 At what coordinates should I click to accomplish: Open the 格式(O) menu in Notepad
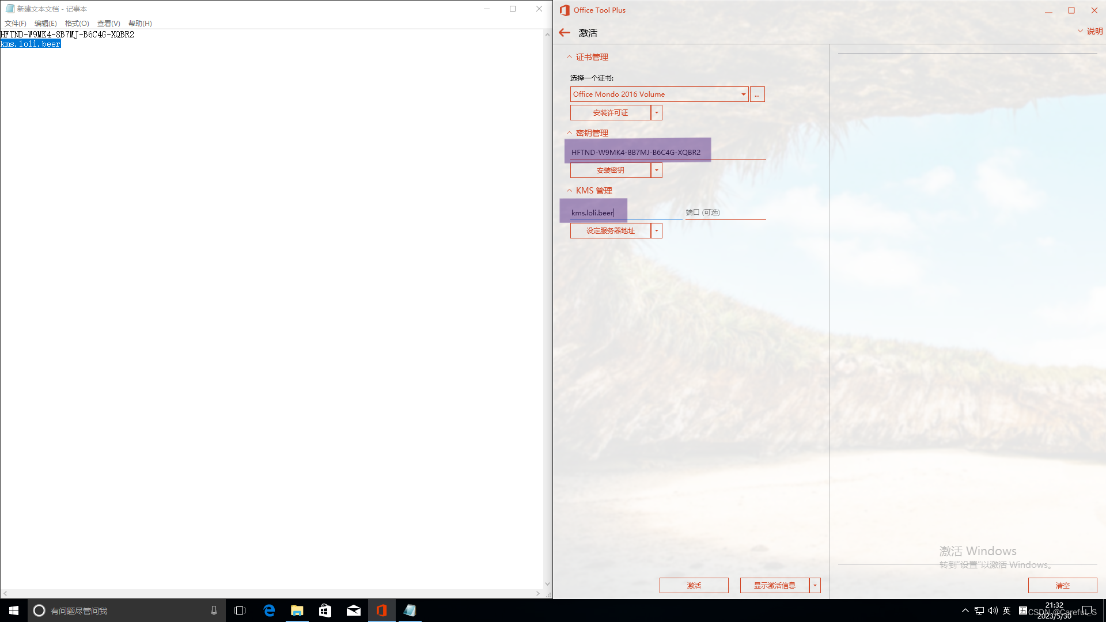pyautogui.click(x=77, y=24)
